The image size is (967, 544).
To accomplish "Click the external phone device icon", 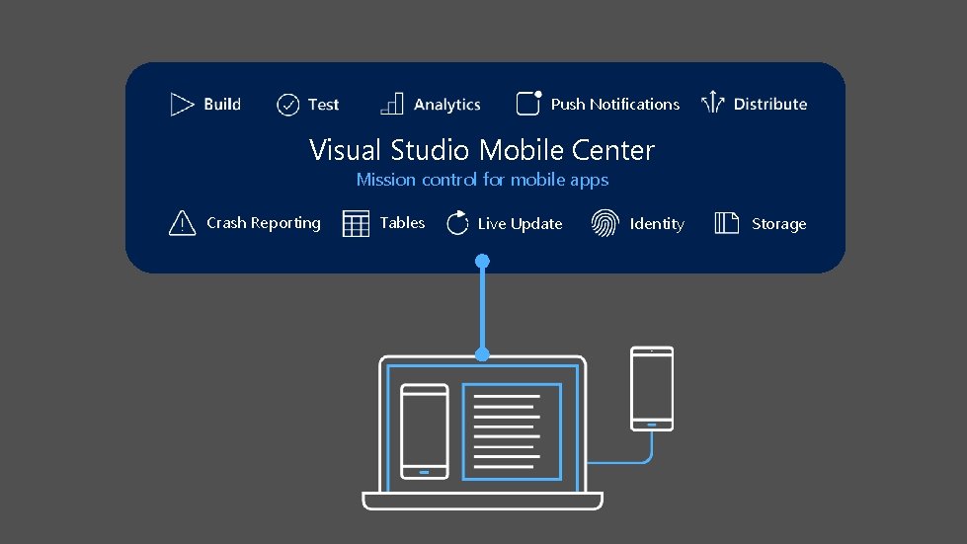I will point(652,389).
